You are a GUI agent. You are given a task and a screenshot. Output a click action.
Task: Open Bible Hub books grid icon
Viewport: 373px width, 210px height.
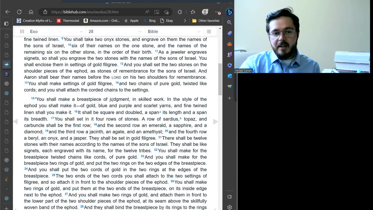click(x=22, y=32)
